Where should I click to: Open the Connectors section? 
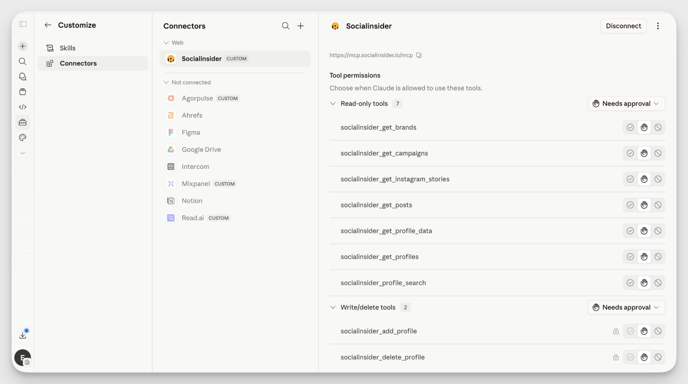93,63
